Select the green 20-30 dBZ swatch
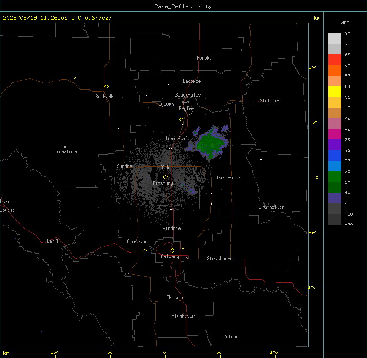367x358 pixels. pyautogui.click(x=335, y=177)
